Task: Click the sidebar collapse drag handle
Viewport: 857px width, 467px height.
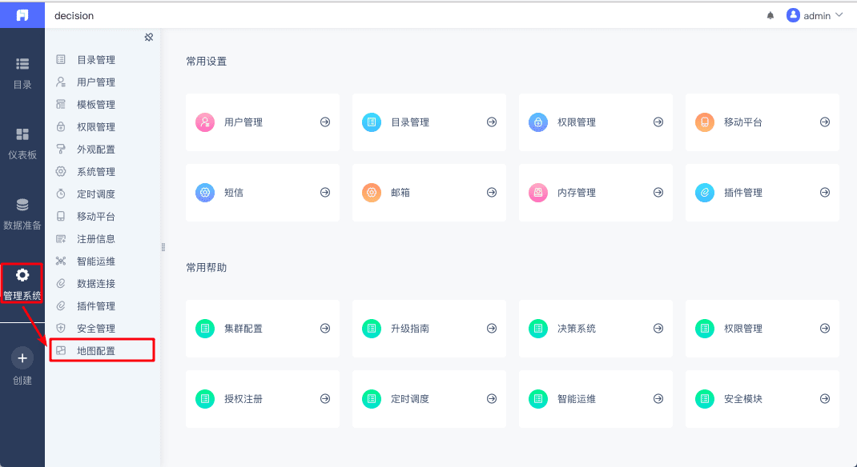Action: pyautogui.click(x=163, y=247)
